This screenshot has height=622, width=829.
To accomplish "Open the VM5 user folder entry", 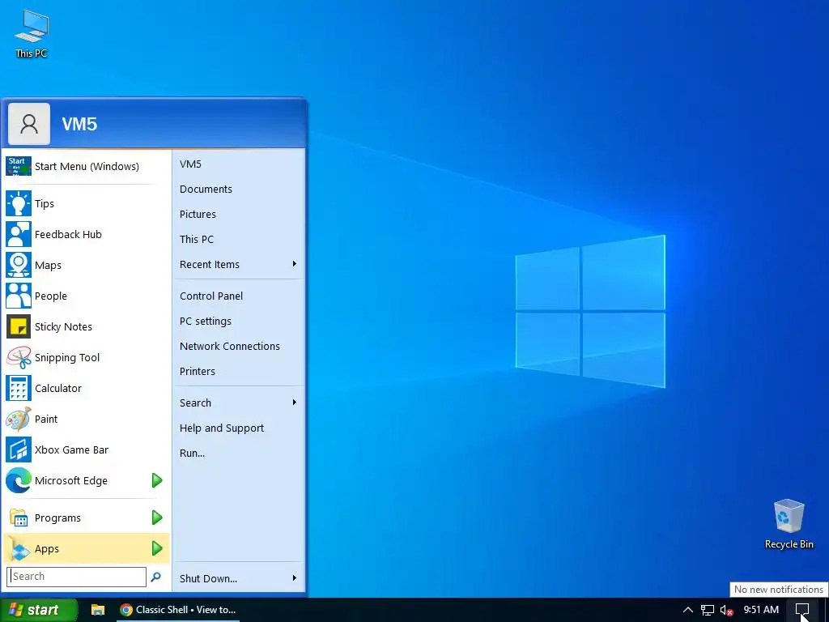I will (239, 164).
